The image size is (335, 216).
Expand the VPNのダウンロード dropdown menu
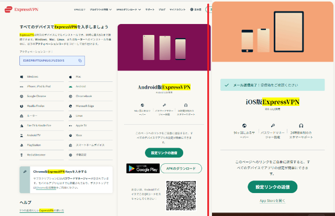(129, 9)
